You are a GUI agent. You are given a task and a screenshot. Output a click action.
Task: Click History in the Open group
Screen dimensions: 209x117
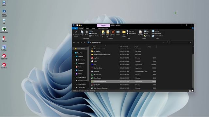(x=147, y=36)
